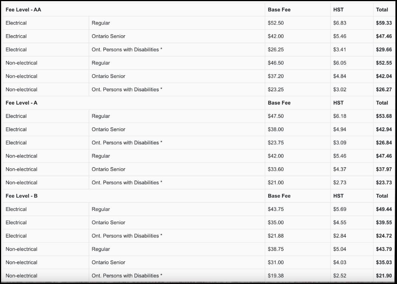The image size is (397, 284).
Task: Select the $52.55 total cell
Action: click(384, 63)
